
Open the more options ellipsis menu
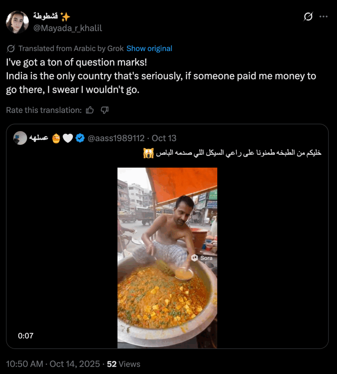tap(323, 17)
